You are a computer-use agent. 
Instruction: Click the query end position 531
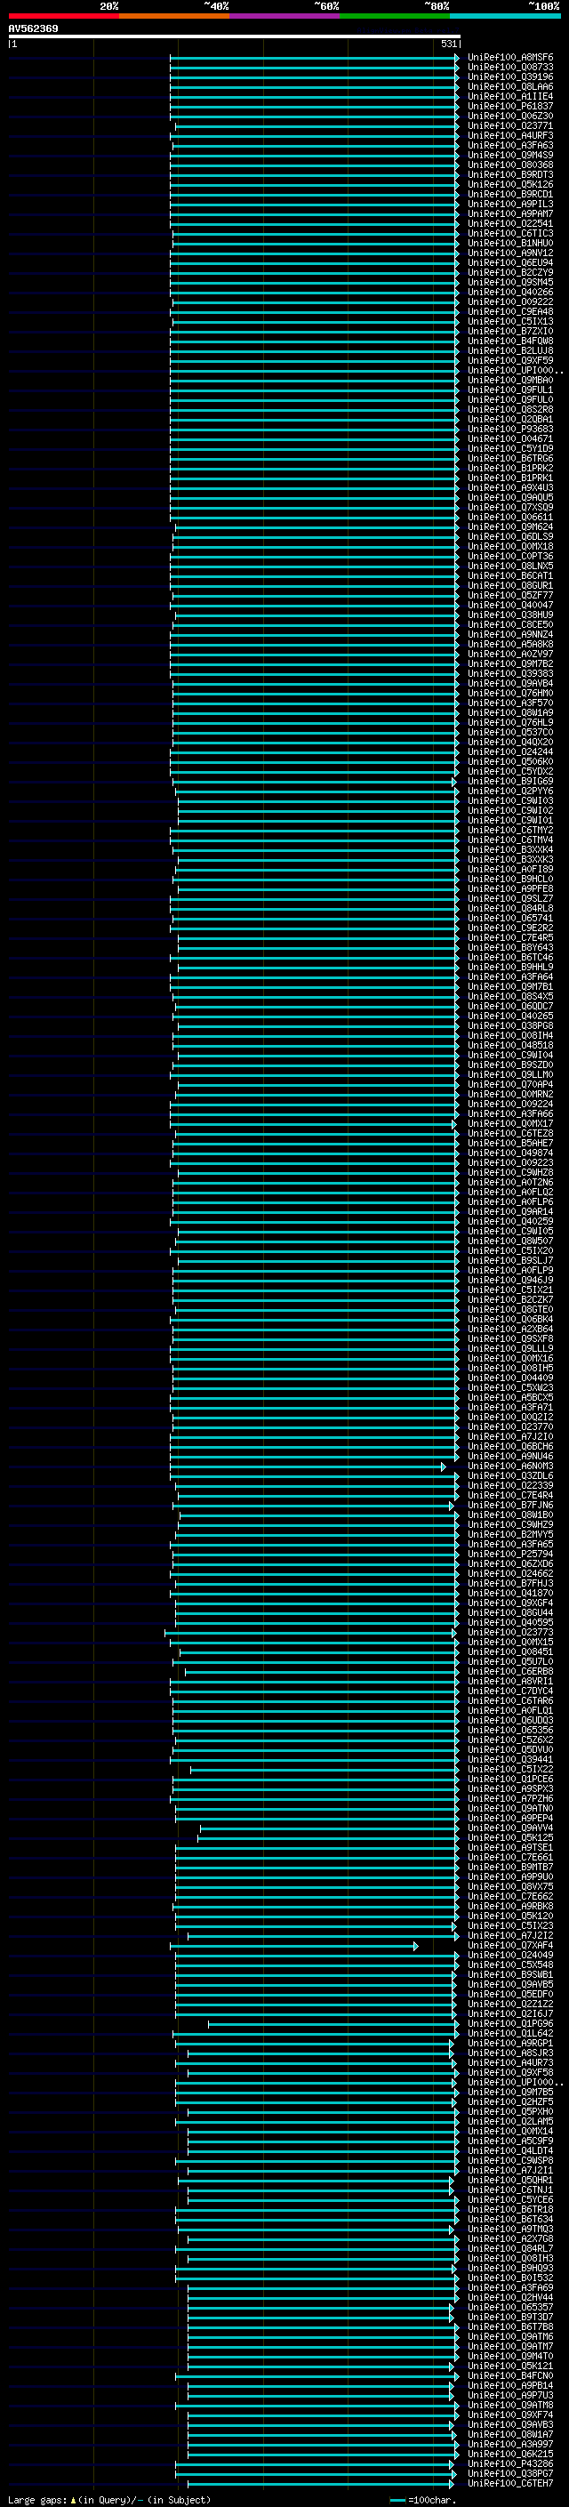pyautogui.click(x=448, y=44)
